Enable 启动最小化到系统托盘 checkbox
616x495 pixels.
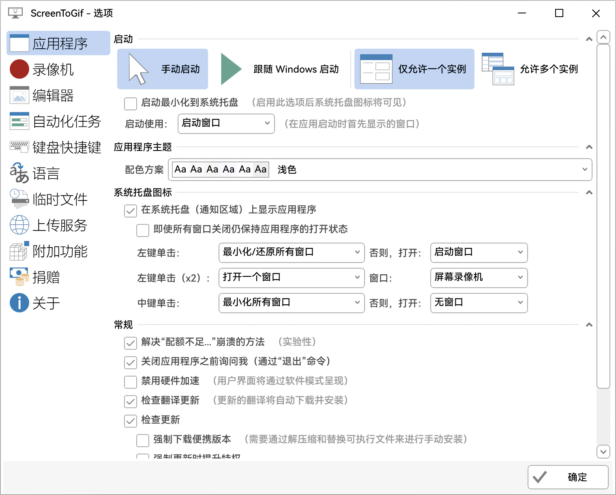pyautogui.click(x=131, y=103)
